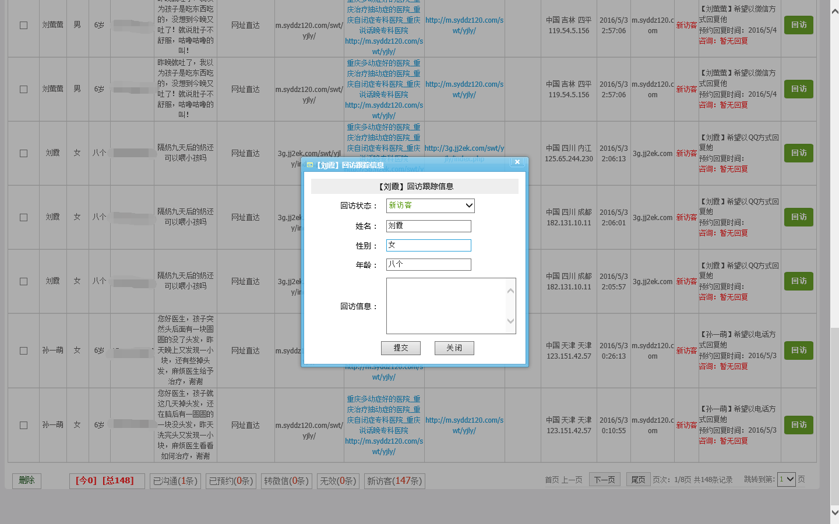The image size is (839, 524).
Task: Open the 回访状态 dropdown
Action: click(x=430, y=206)
